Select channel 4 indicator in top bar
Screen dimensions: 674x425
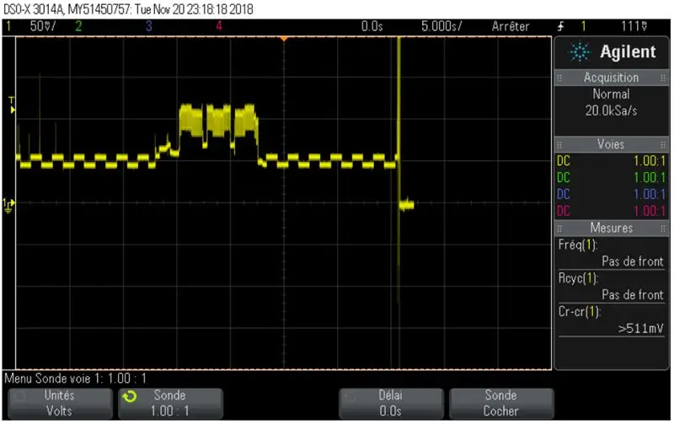(x=219, y=26)
